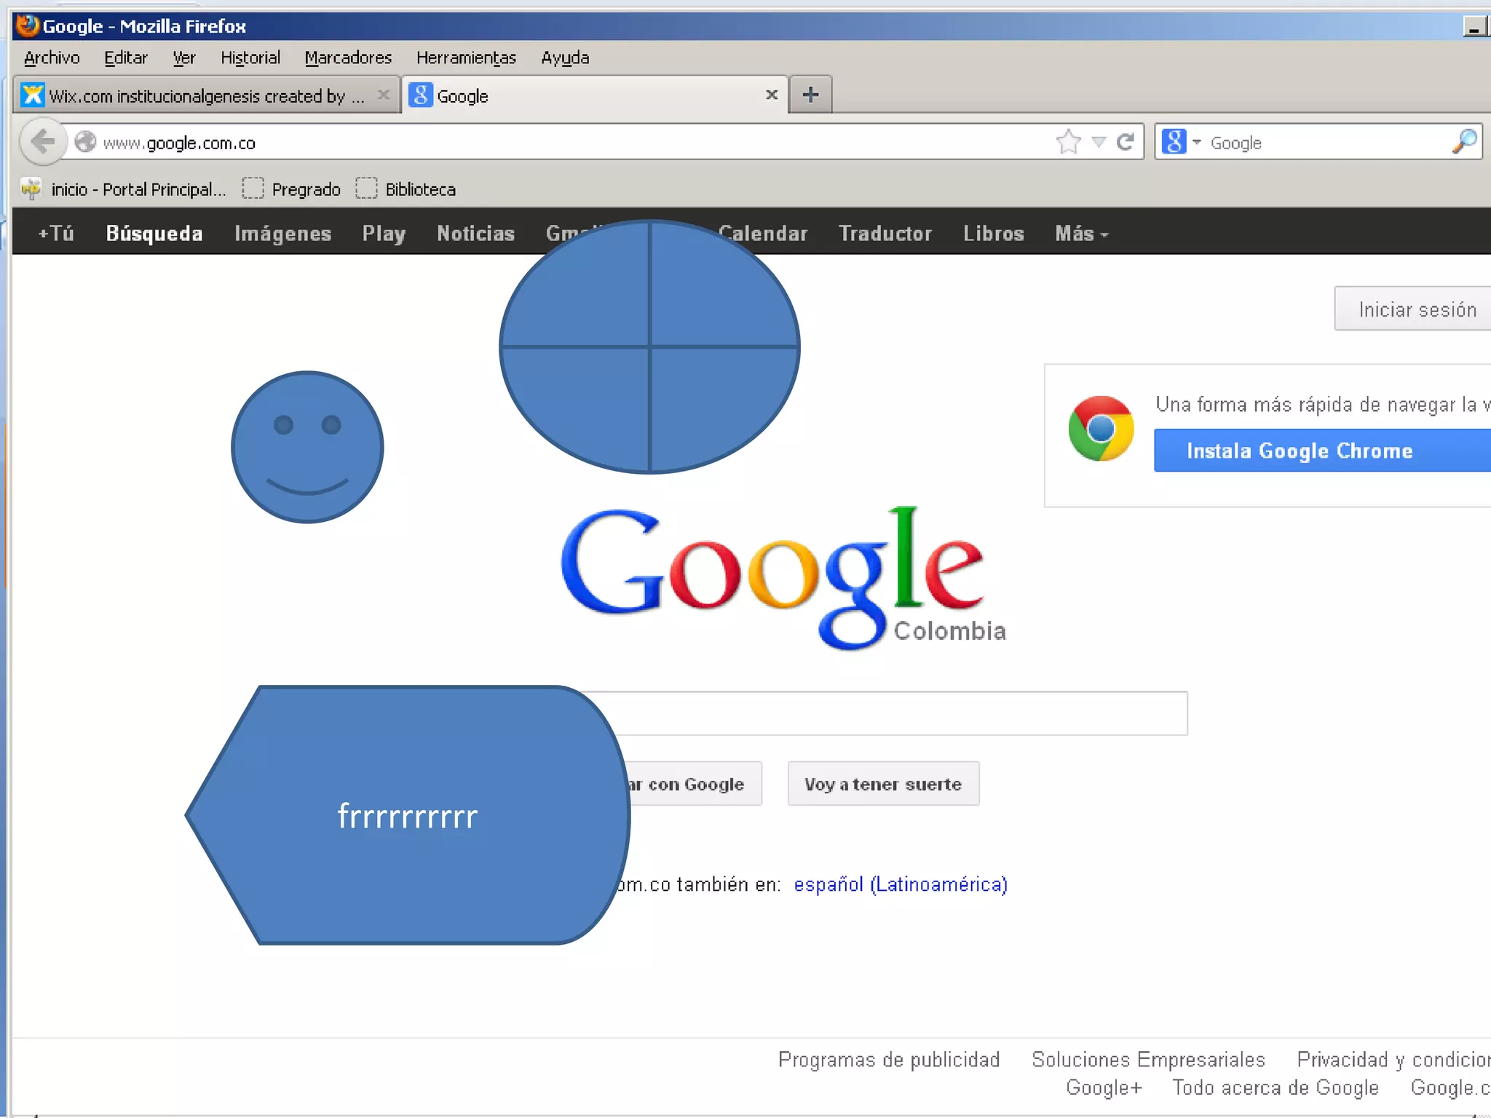Open a new tab with plus button
1491x1118 pixels.
[810, 95]
